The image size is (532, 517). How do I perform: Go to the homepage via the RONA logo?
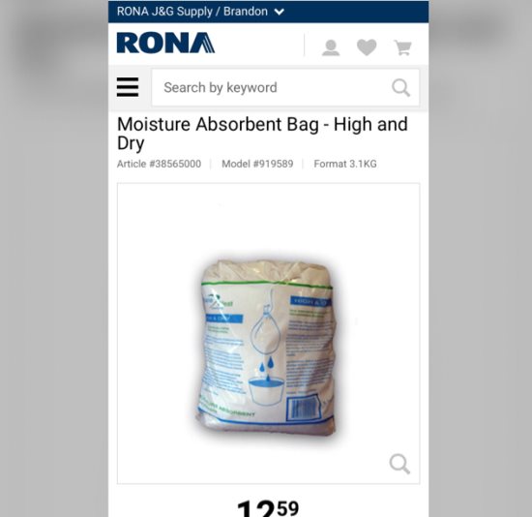coord(165,43)
